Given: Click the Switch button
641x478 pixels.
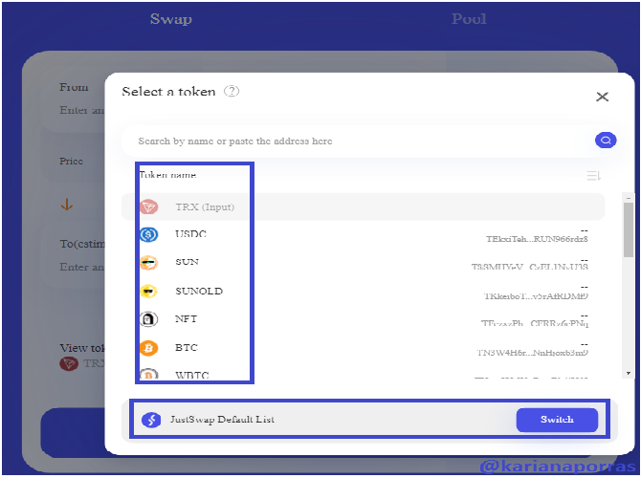Looking at the screenshot, I should click(x=557, y=420).
